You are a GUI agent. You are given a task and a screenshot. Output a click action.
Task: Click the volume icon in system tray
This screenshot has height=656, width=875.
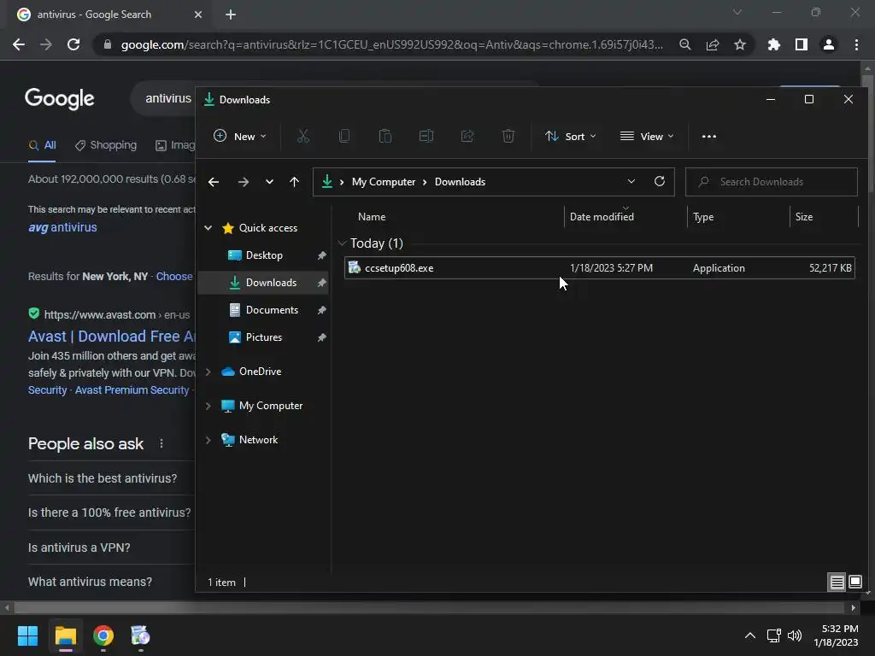coord(795,635)
